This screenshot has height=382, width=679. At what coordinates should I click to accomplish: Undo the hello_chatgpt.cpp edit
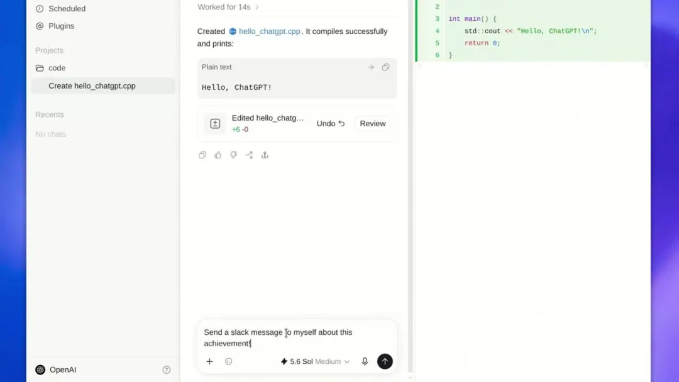(331, 123)
